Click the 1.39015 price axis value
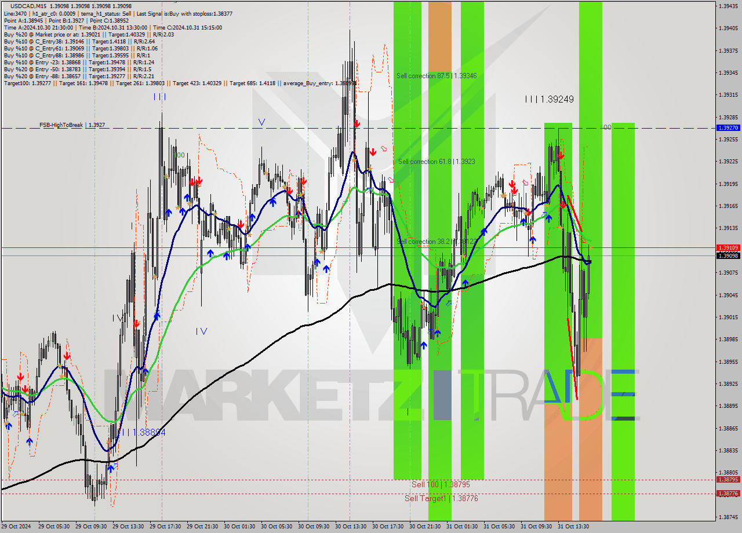Viewport: 742px width, 533px height. [728, 317]
